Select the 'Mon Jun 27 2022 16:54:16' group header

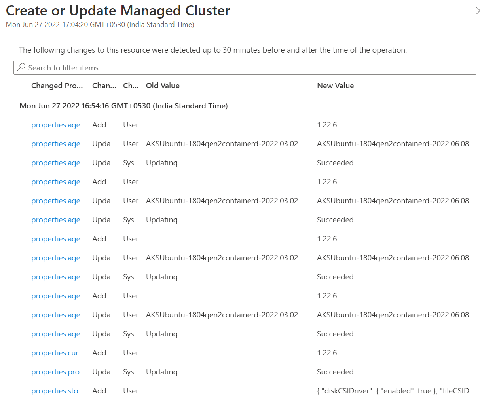123,106
